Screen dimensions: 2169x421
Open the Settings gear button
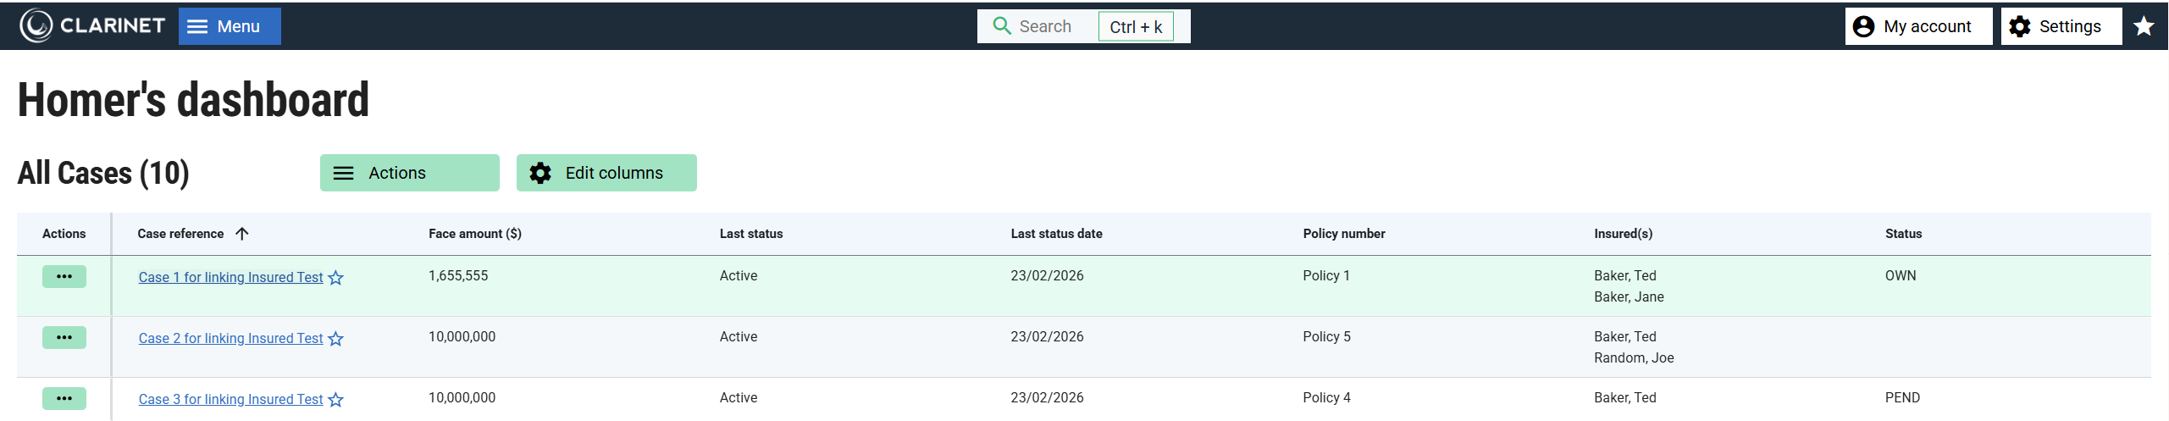(x=2060, y=26)
